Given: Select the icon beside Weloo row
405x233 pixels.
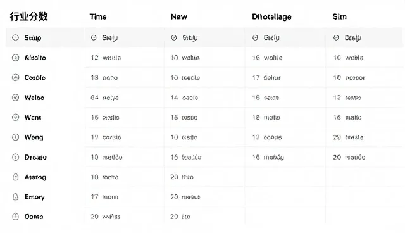Looking at the screenshot, I should 15,98.
